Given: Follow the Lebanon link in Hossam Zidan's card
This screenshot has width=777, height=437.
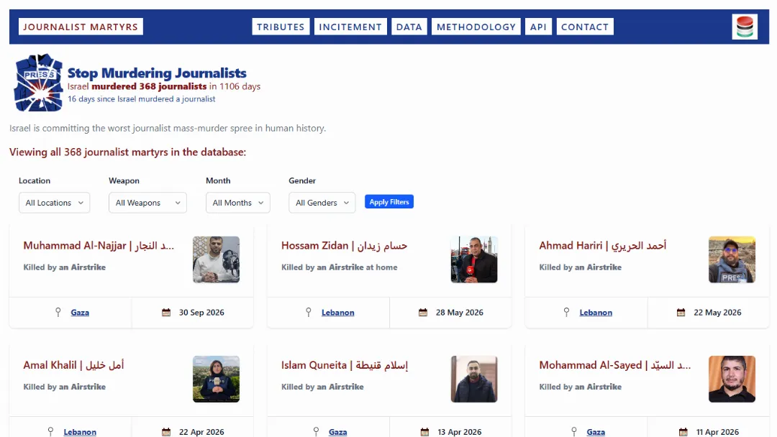Looking at the screenshot, I should pos(338,312).
